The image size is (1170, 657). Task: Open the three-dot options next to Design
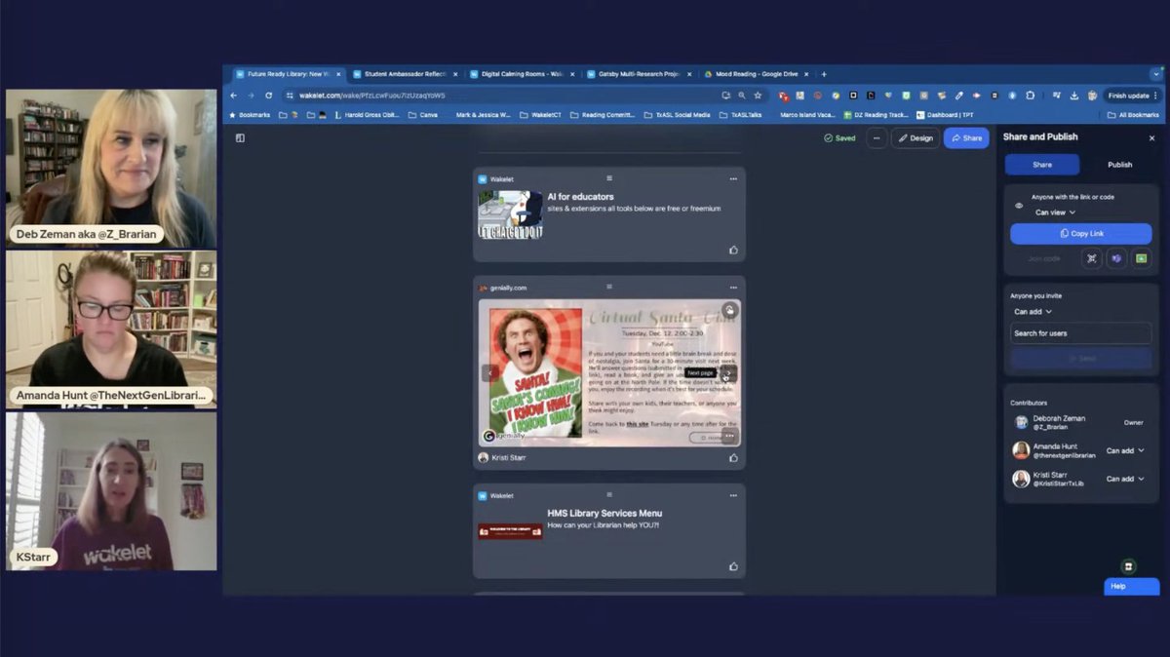click(877, 138)
